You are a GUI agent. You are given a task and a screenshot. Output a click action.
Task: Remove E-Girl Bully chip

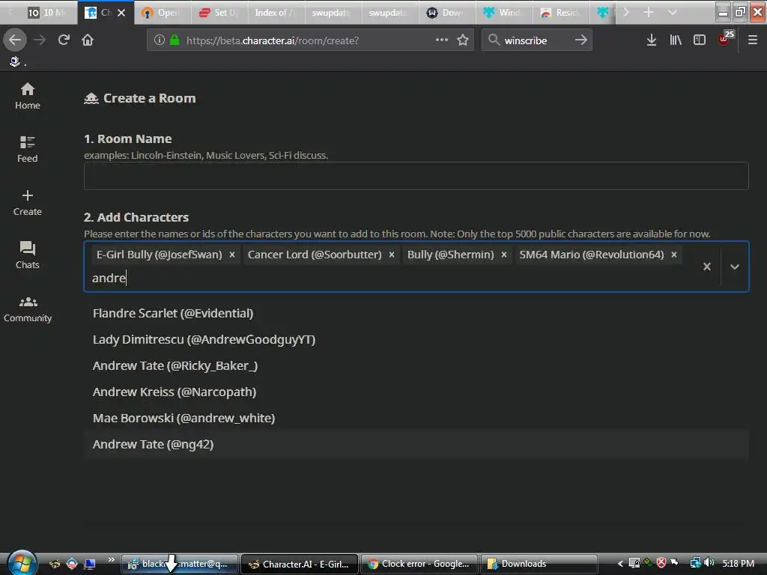pos(232,255)
